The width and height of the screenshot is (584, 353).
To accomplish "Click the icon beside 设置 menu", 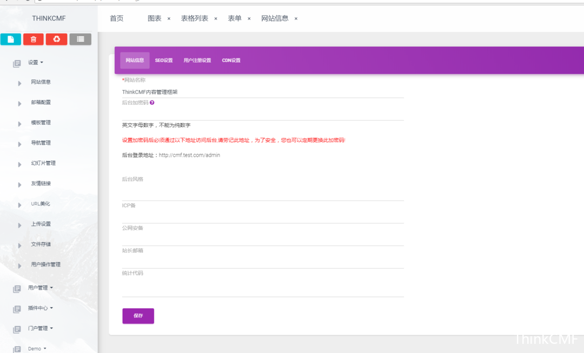I will 17,64.
